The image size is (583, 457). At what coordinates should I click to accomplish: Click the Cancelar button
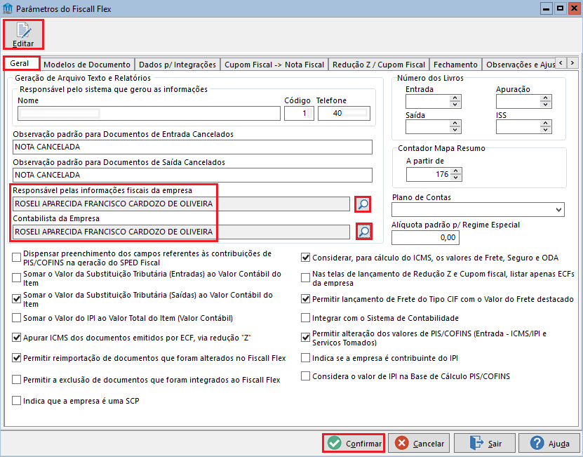coord(419,443)
